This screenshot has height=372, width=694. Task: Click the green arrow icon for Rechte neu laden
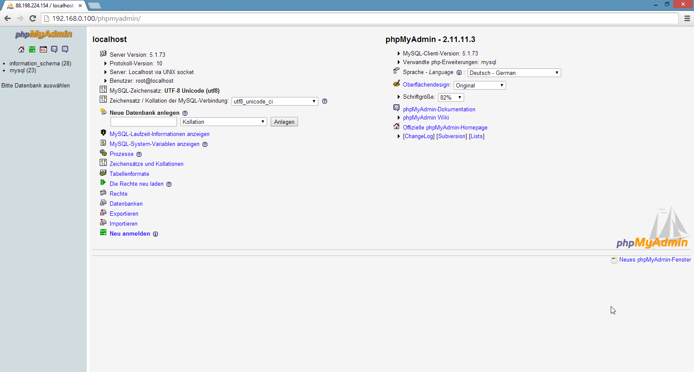tap(103, 183)
